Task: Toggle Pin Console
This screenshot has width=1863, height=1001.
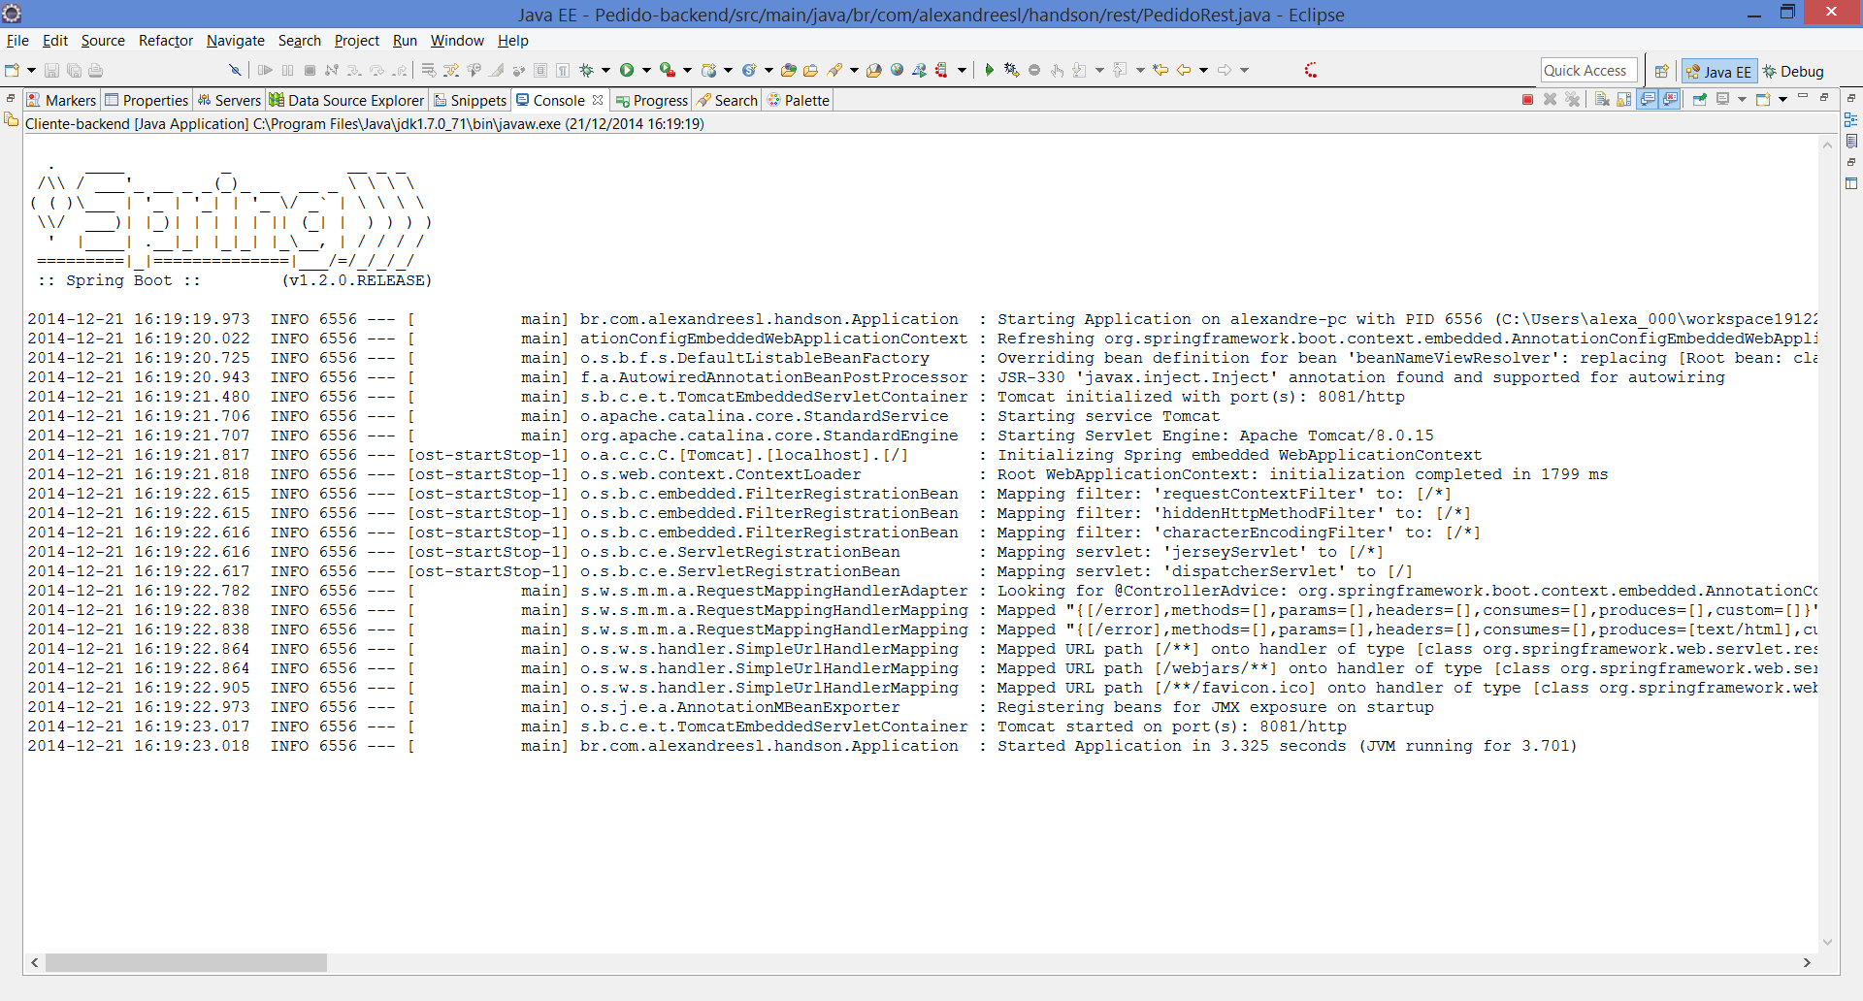Action: pyautogui.click(x=1700, y=99)
